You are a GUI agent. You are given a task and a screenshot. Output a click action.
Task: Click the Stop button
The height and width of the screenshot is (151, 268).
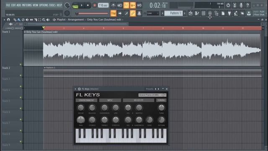(88, 5)
